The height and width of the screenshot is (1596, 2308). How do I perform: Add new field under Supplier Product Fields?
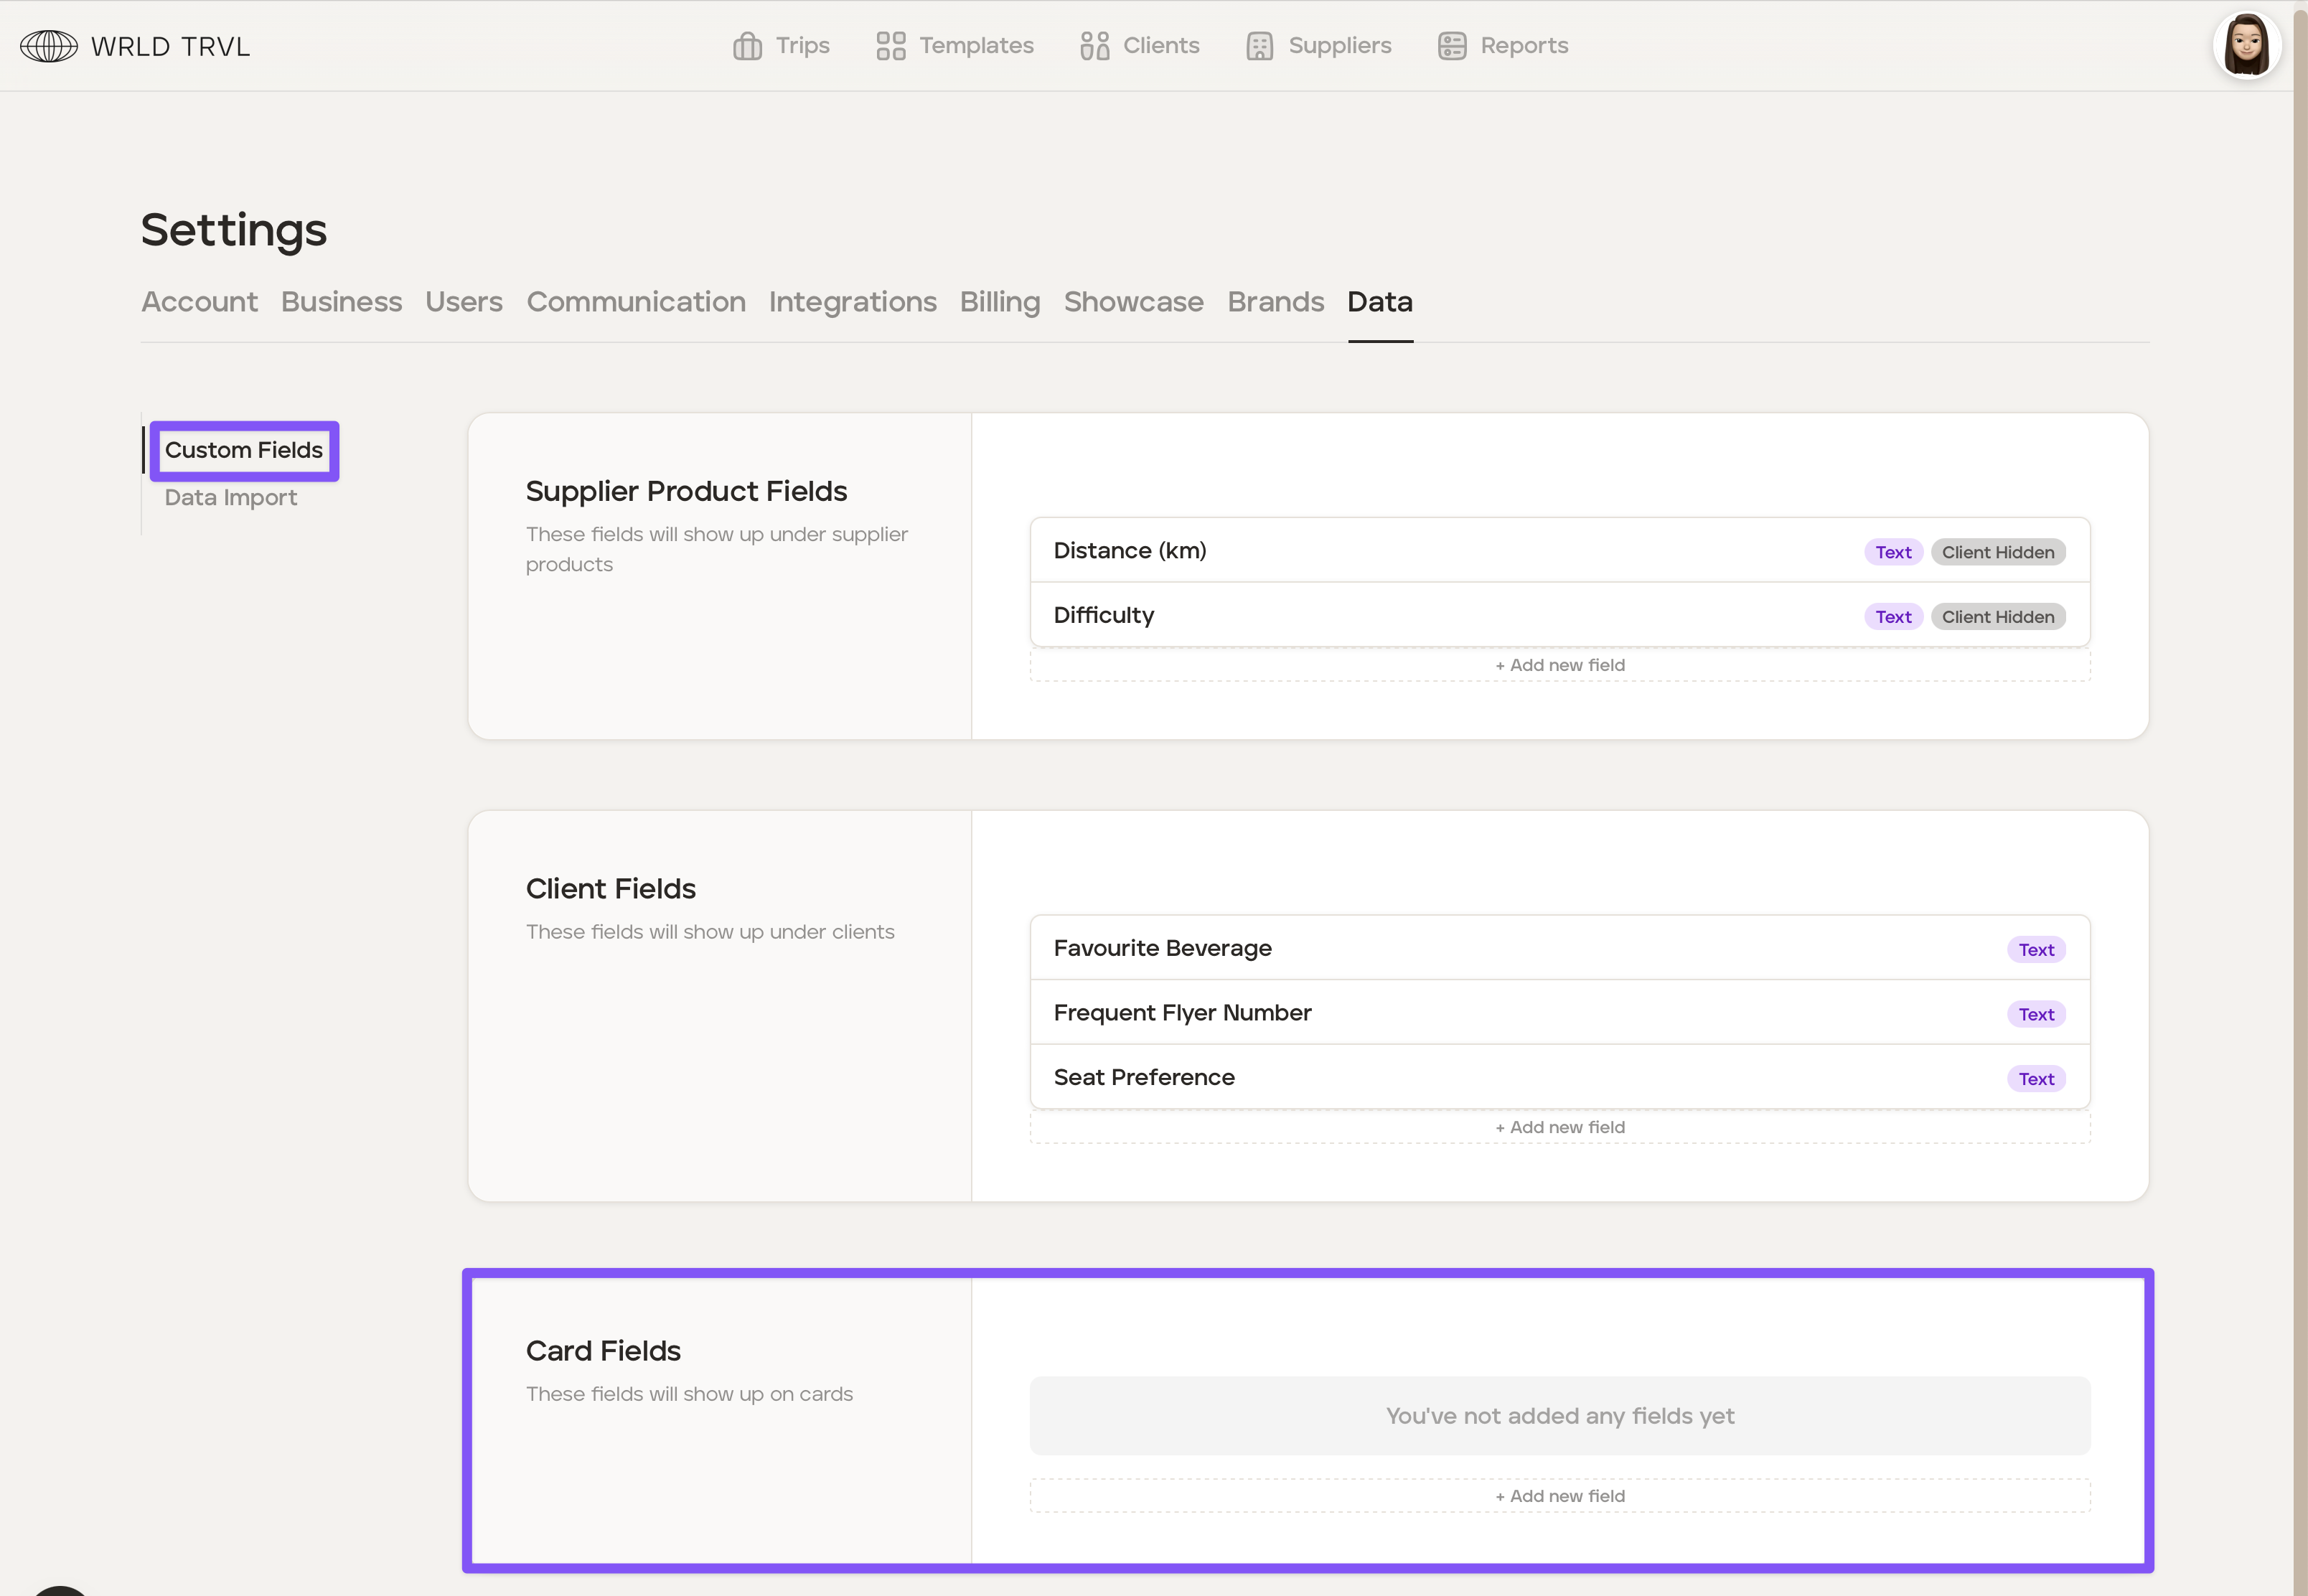(x=1559, y=666)
